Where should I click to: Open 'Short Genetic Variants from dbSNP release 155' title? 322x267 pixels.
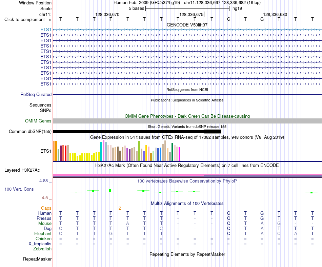tap(187, 127)
